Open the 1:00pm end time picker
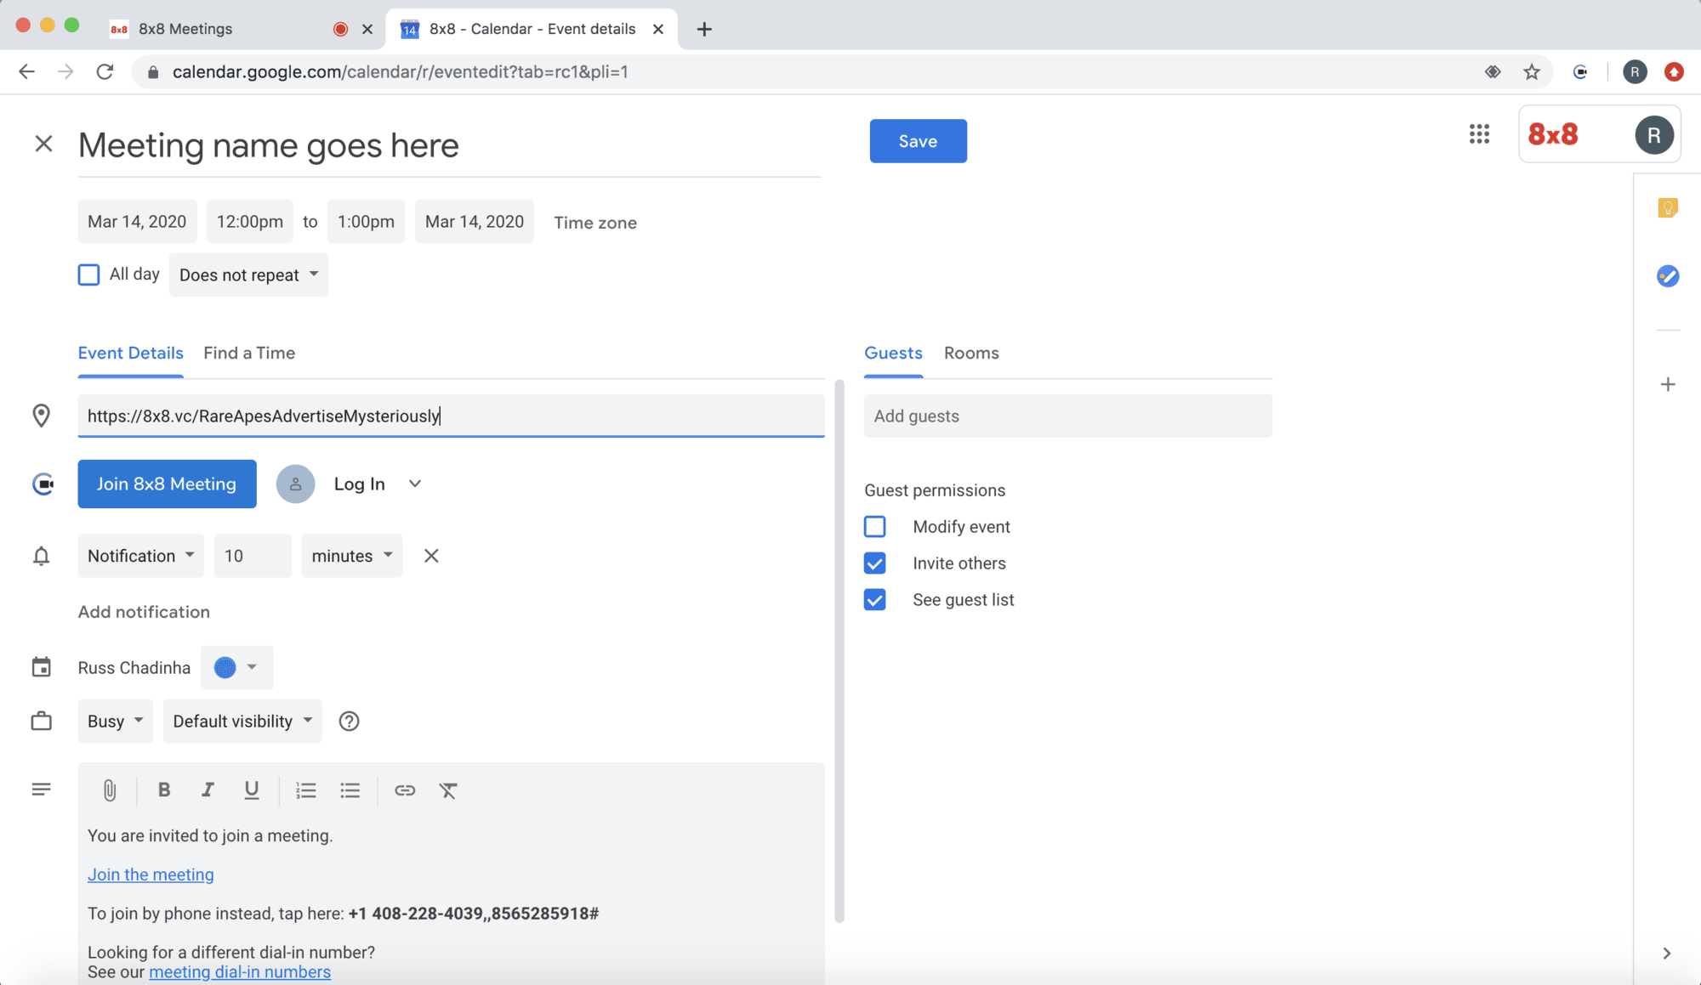This screenshot has width=1701, height=985. click(366, 222)
